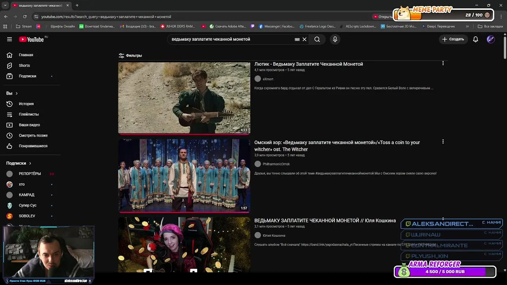Open Freelance Logo Desi... bookmark
The height and width of the screenshot is (285, 507).
pyautogui.click(x=318, y=27)
